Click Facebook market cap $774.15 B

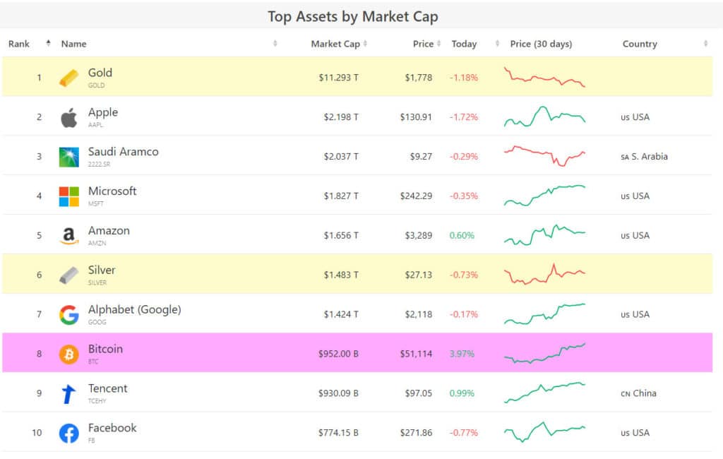[x=338, y=433]
